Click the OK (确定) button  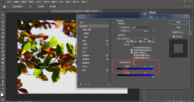[178, 22]
